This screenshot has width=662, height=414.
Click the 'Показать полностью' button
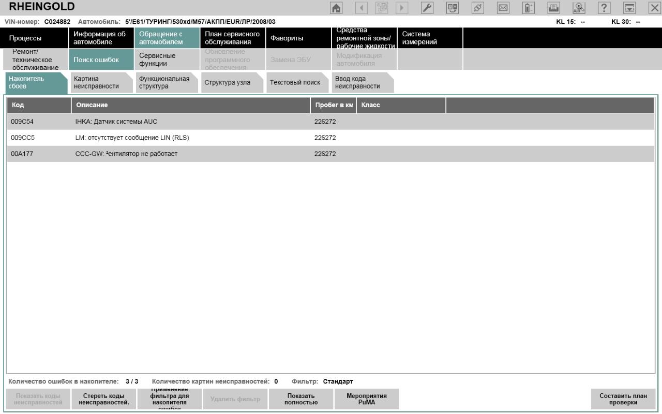(300, 399)
